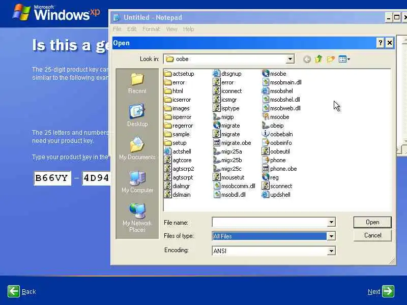Click the product key field B66VY
Screen dimensions: 407x305
click(x=52, y=178)
